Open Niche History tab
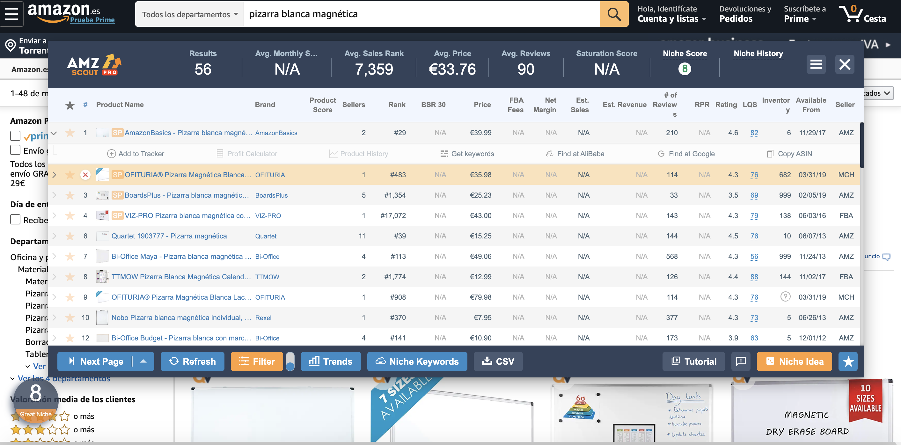The width and height of the screenshot is (901, 445). 758,54
